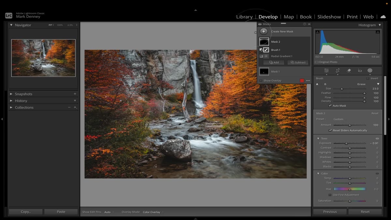This screenshot has width=391, height=220.
Task: Open the Web module
Action: point(368,17)
